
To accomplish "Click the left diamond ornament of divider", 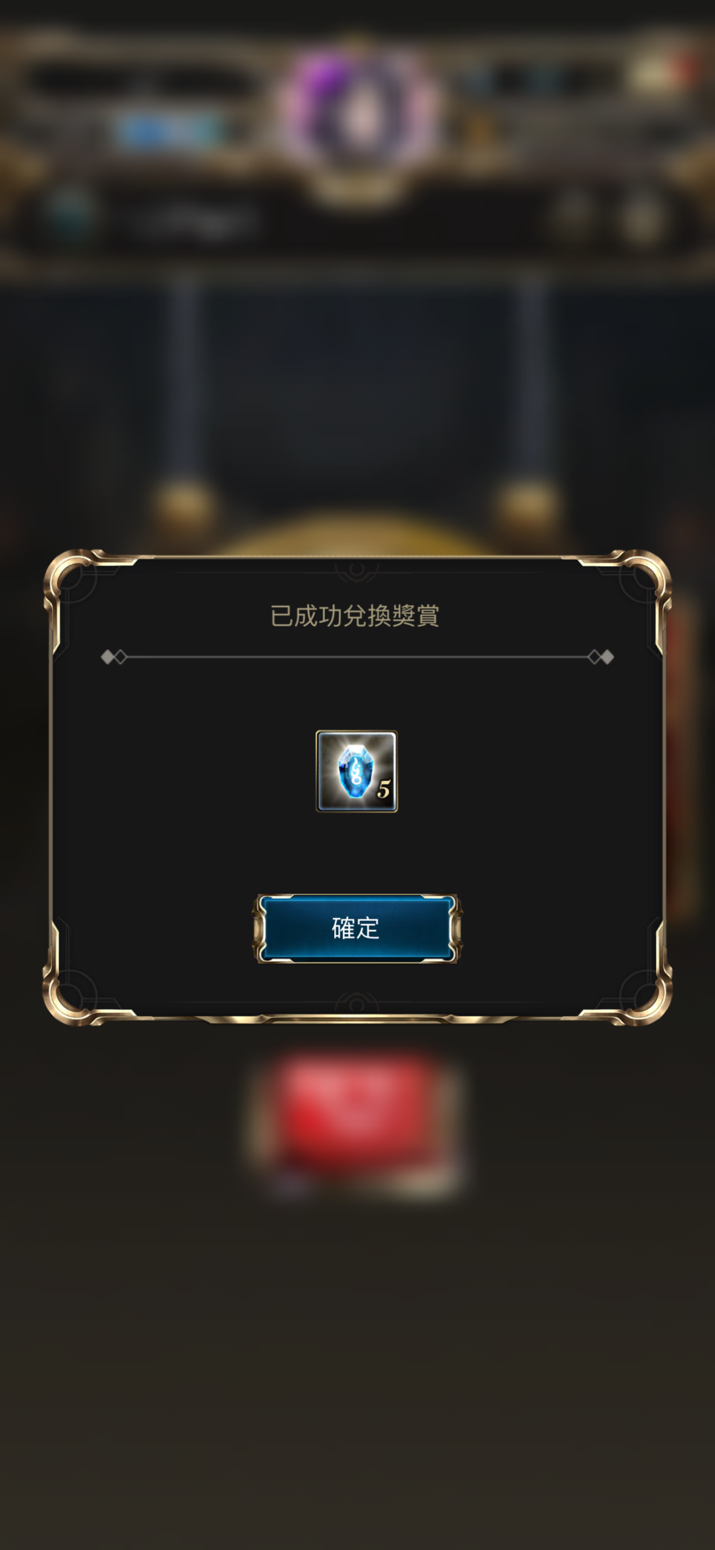I will 113,657.
